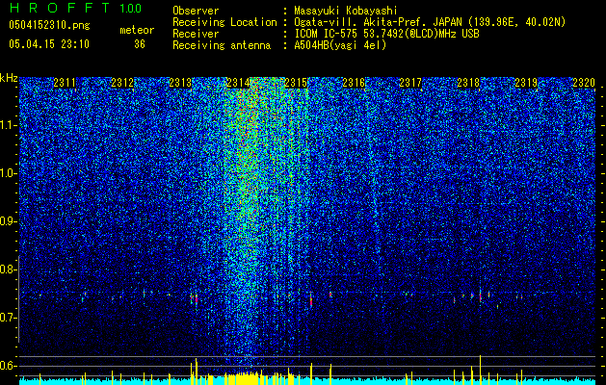Click the 1.1 frequency axis label
The height and width of the screenshot is (385, 606).
(9, 125)
